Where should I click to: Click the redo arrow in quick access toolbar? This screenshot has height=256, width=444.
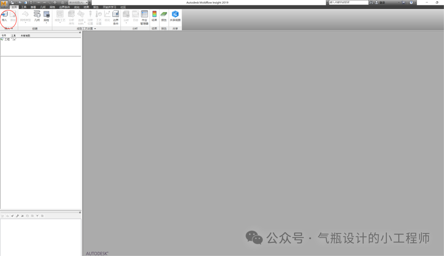tap(44, 2)
